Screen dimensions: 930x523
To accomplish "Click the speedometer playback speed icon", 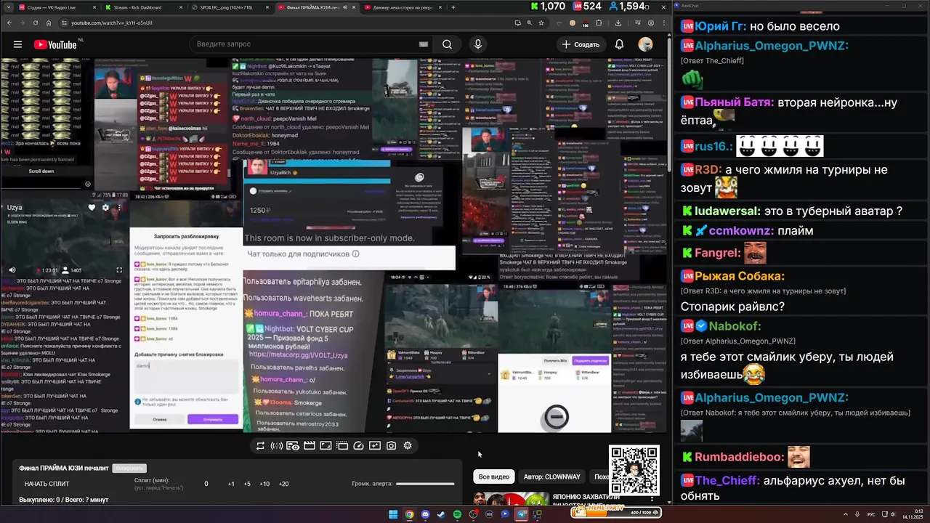I will 358,446.
